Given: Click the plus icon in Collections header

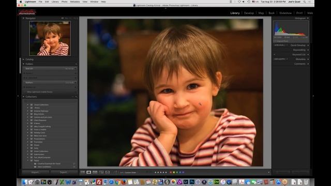Looking at the screenshot, I should coord(76,97).
